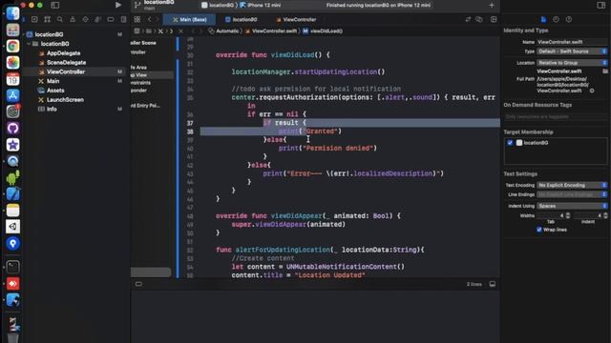The height and width of the screenshot is (343, 611).
Task: Open the editor options icon
Action: click(479, 19)
